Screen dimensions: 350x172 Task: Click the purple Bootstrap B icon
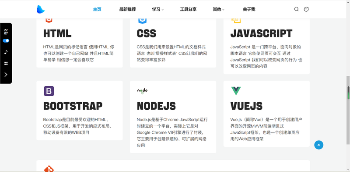click(49, 91)
